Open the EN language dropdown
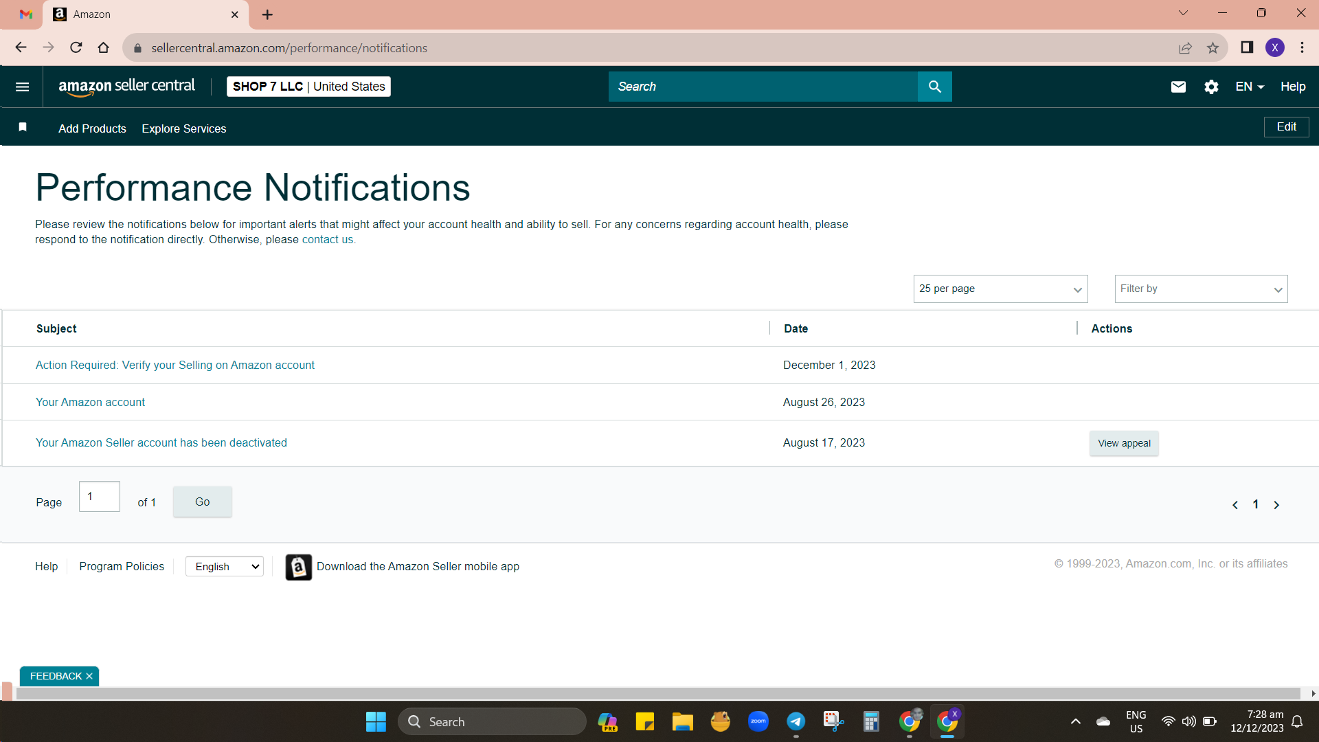This screenshot has height=742, width=1319. click(x=1250, y=87)
